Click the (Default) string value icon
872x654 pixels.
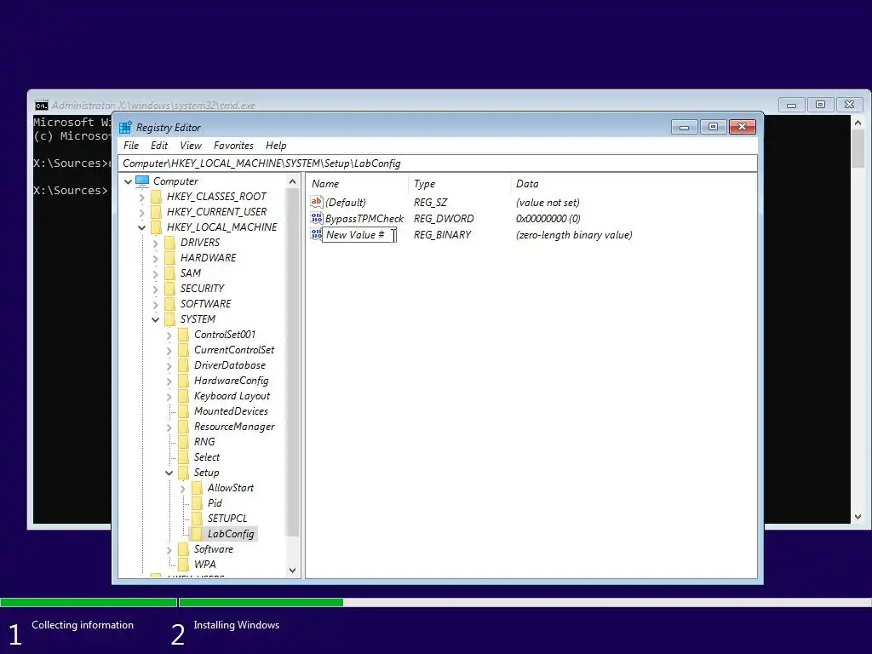[x=317, y=202]
